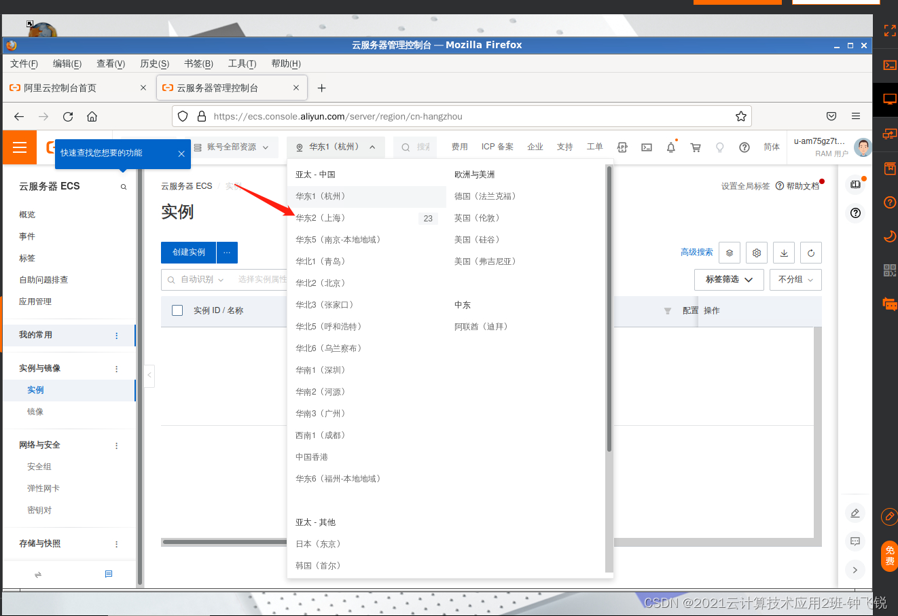Open options menu for 实例与镜像 section

click(x=116, y=369)
